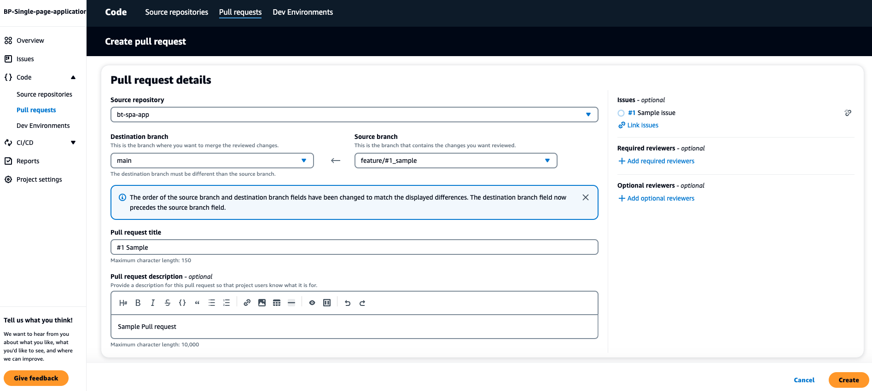Insert a block quote
The width and height of the screenshot is (872, 391).
(197, 303)
